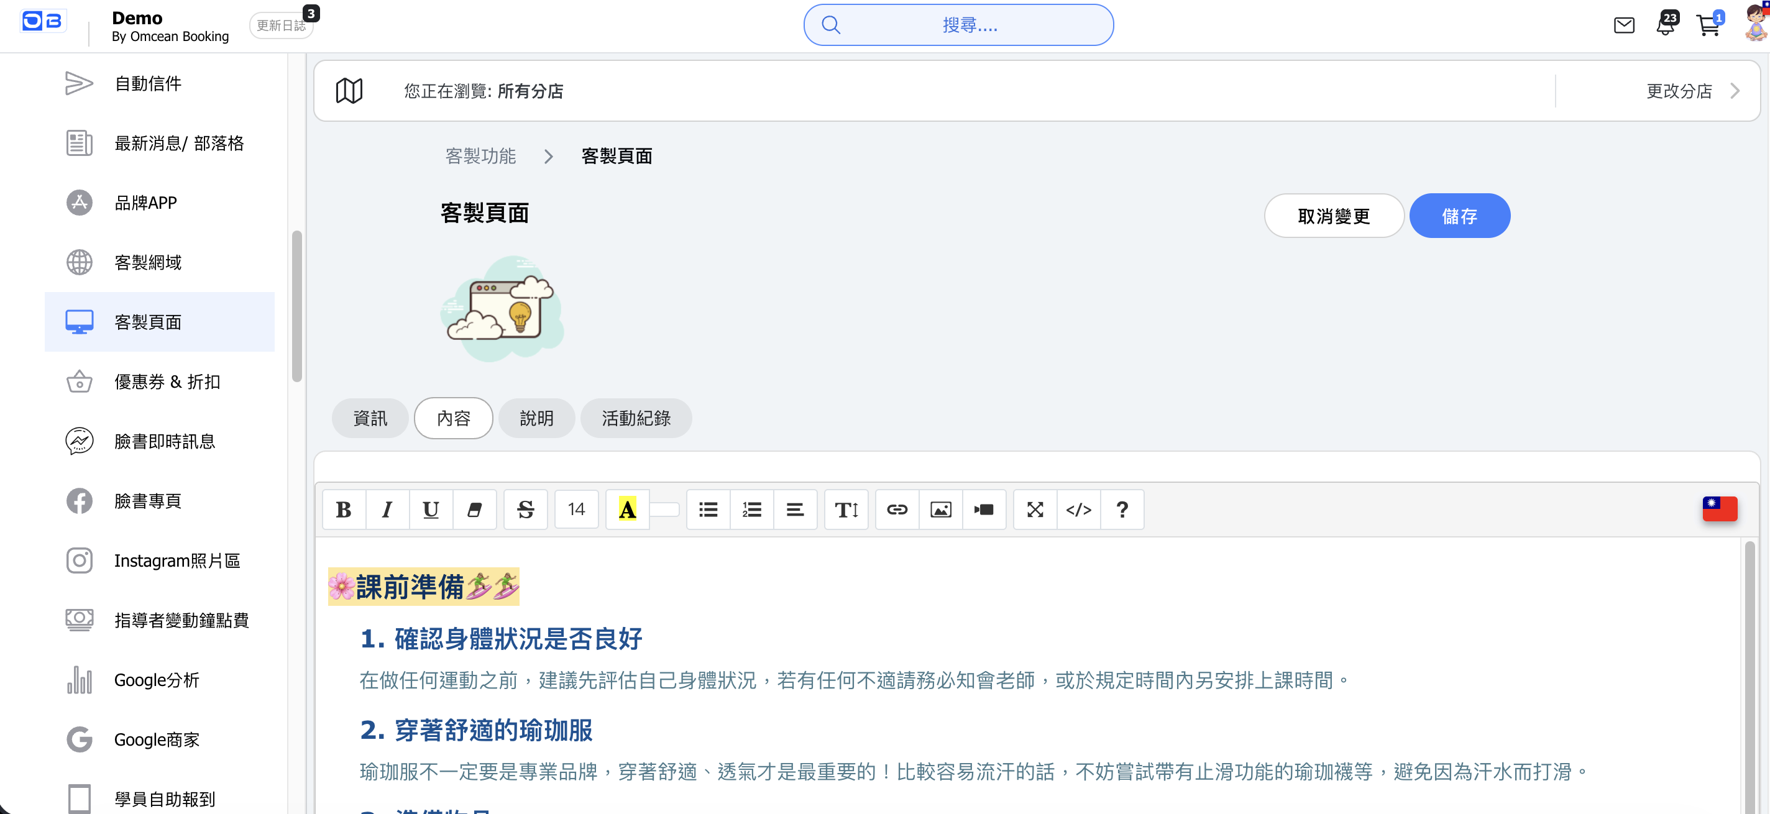Image resolution: width=1770 pixels, height=814 pixels.
Task: Open the font size 14 dropdown
Action: (575, 509)
